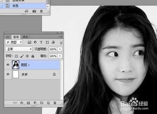Select the 图层 1 layer thumbnail
The height and width of the screenshot is (114, 157).
click(16, 65)
